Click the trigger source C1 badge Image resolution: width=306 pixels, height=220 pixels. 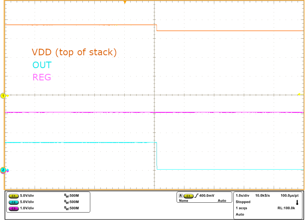click(188, 196)
